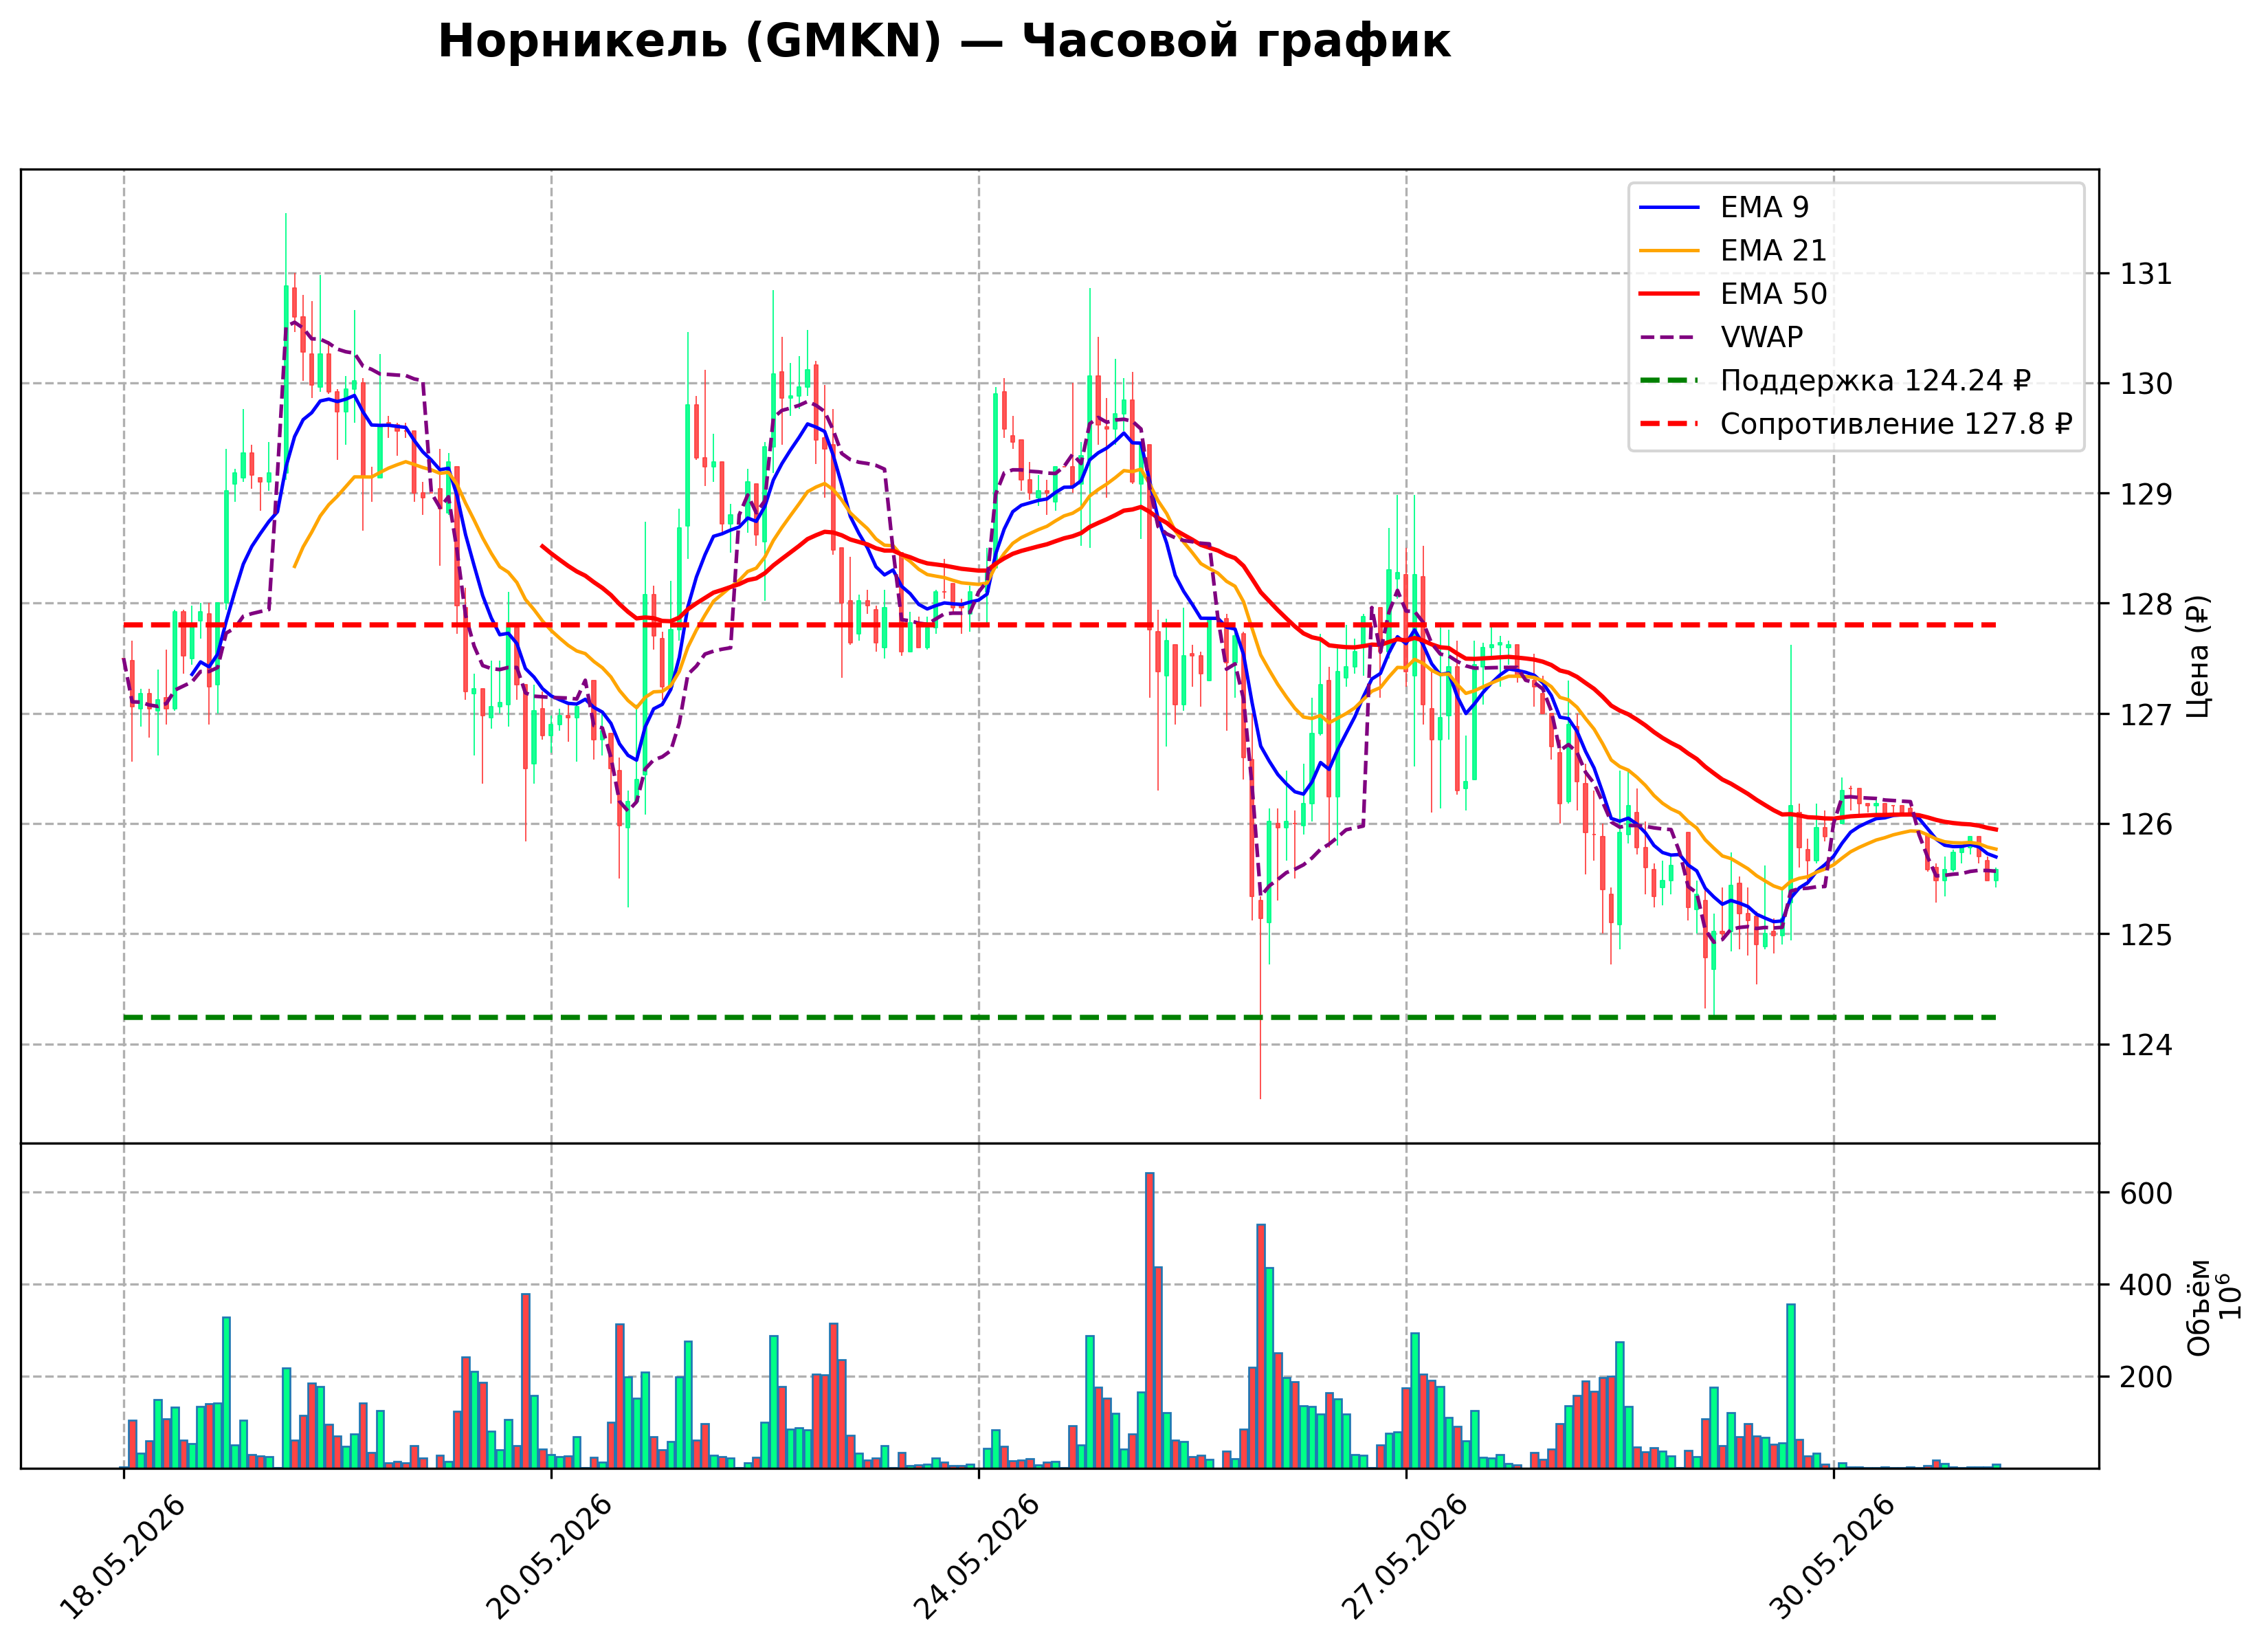Viewport: 2268px width, 1645px height.
Task: Click the solid red EMA 50 legend line sample
Action: coord(1669,294)
